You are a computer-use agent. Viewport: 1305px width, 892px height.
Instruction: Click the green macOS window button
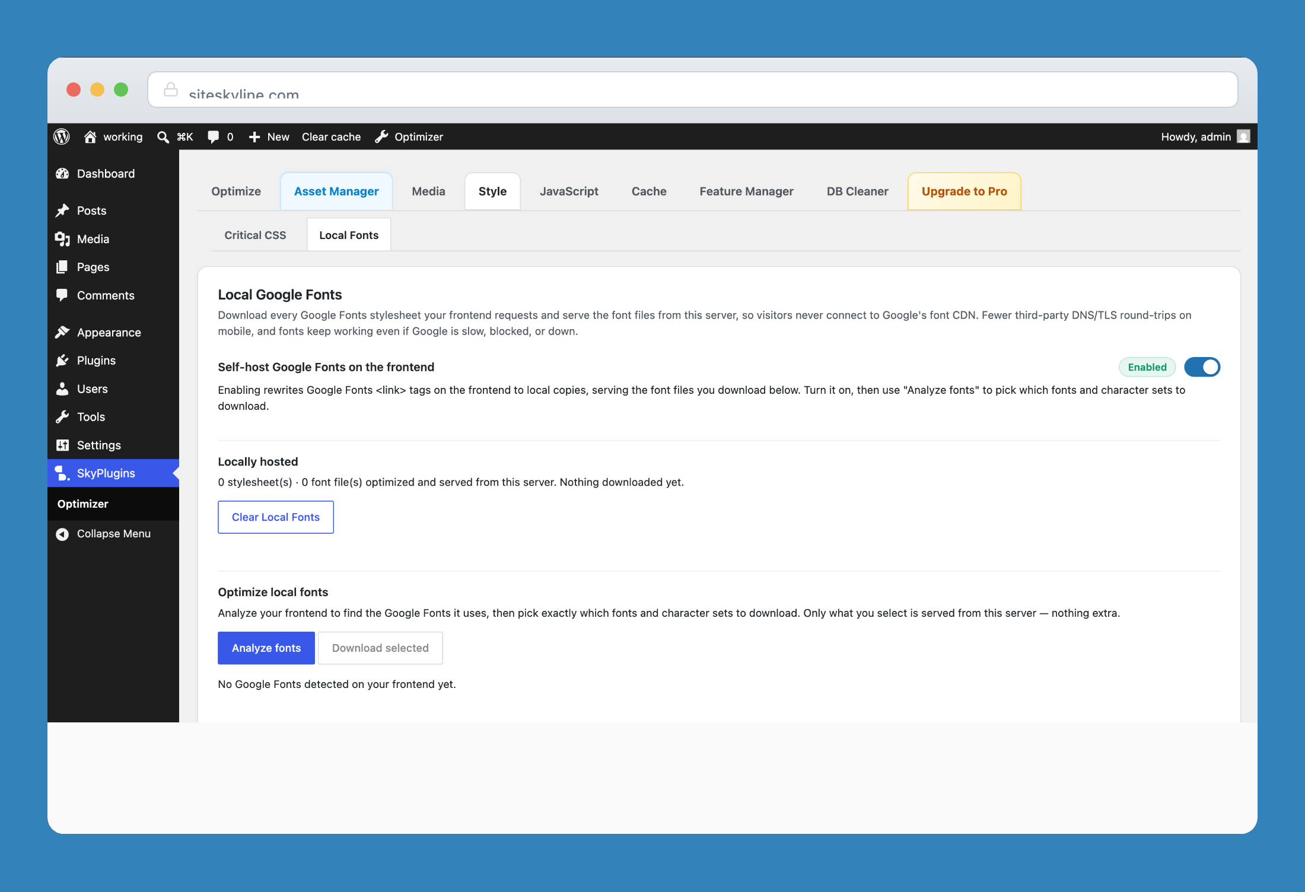tap(121, 90)
